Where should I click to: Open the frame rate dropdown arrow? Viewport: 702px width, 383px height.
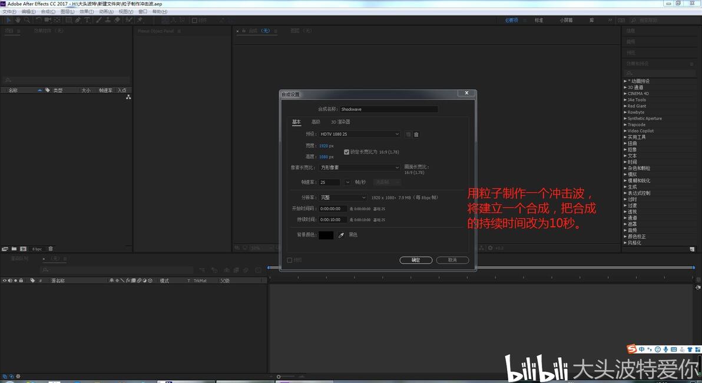pyautogui.click(x=347, y=182)
